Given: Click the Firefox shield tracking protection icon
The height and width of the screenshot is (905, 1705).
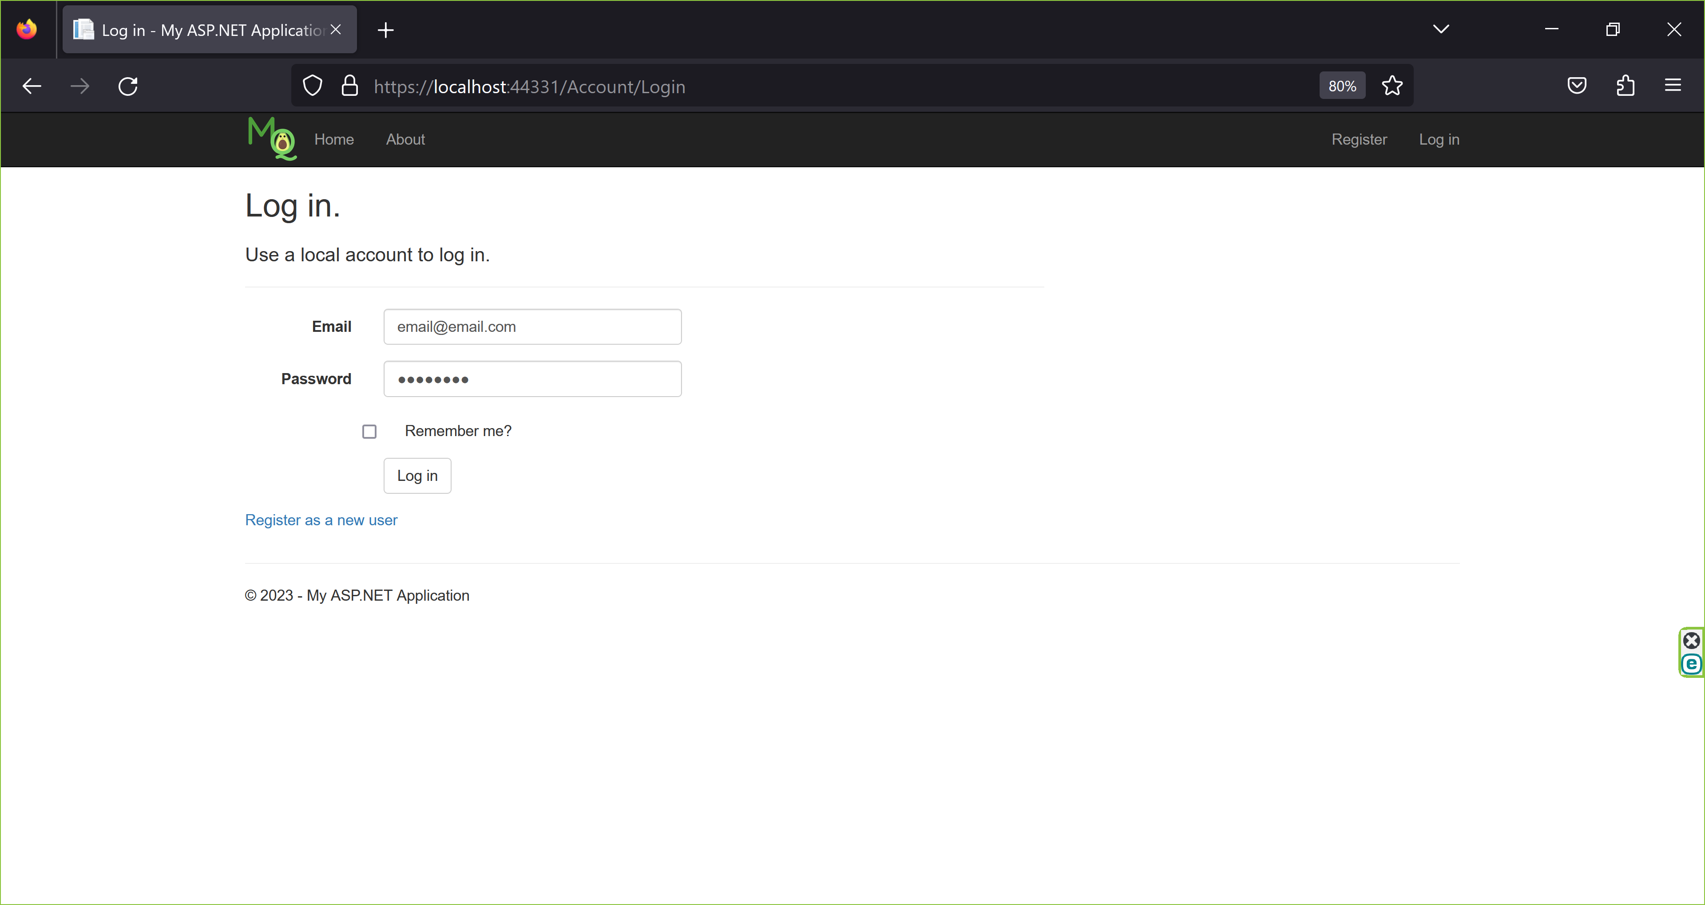Looking at the screenshot, I should point(313,86).
